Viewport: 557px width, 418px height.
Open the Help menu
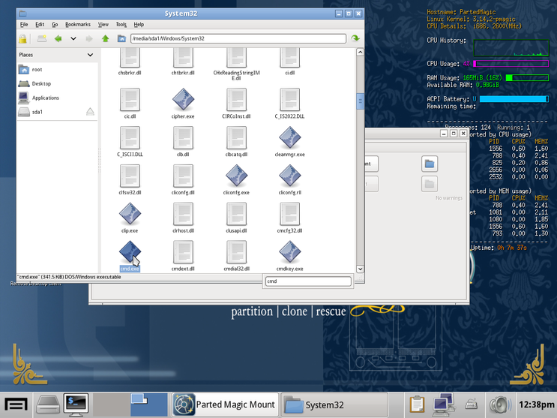tap(139, 25)
